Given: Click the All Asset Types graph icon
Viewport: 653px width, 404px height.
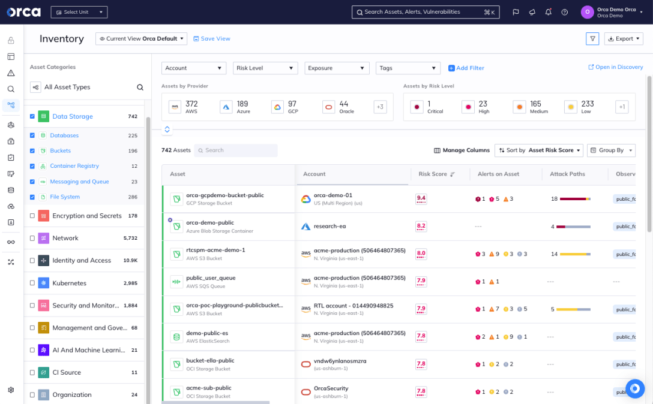Looking at the screenshot, I should coord(35,88).
